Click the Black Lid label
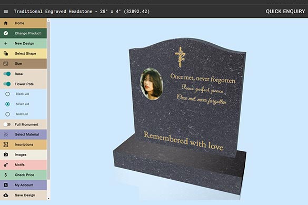The height and width of the screenshot is (205, 308). tap(23, 94)
